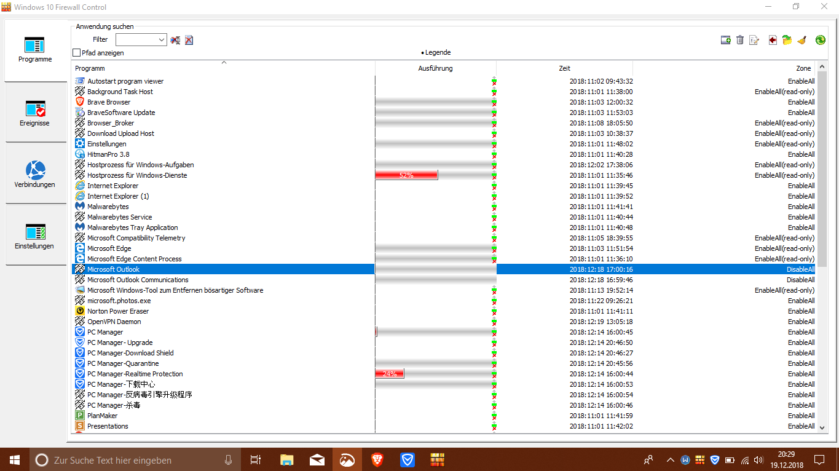Toggle permission marker for microsoft.photos.exe
The image size is (839, 471).
click(494, 301)
